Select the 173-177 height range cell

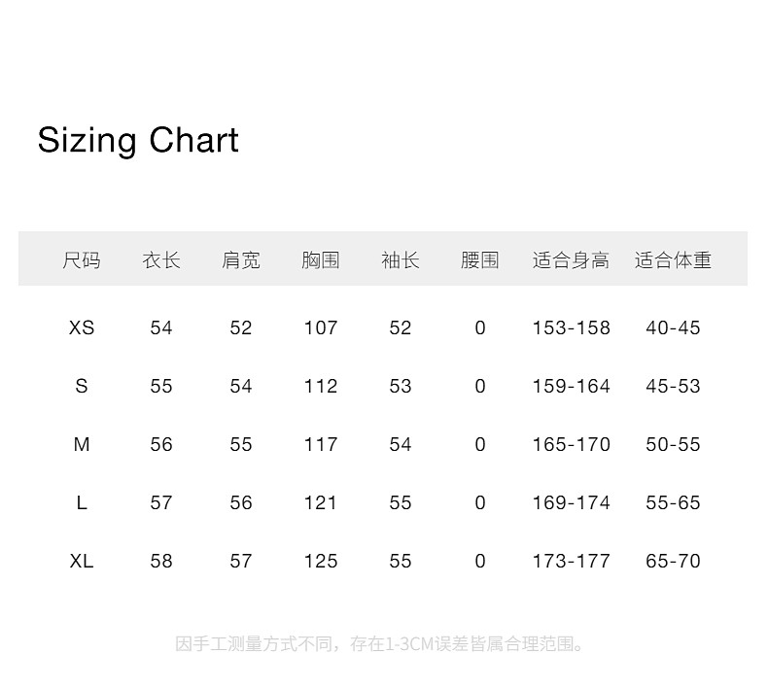(571, 561)
